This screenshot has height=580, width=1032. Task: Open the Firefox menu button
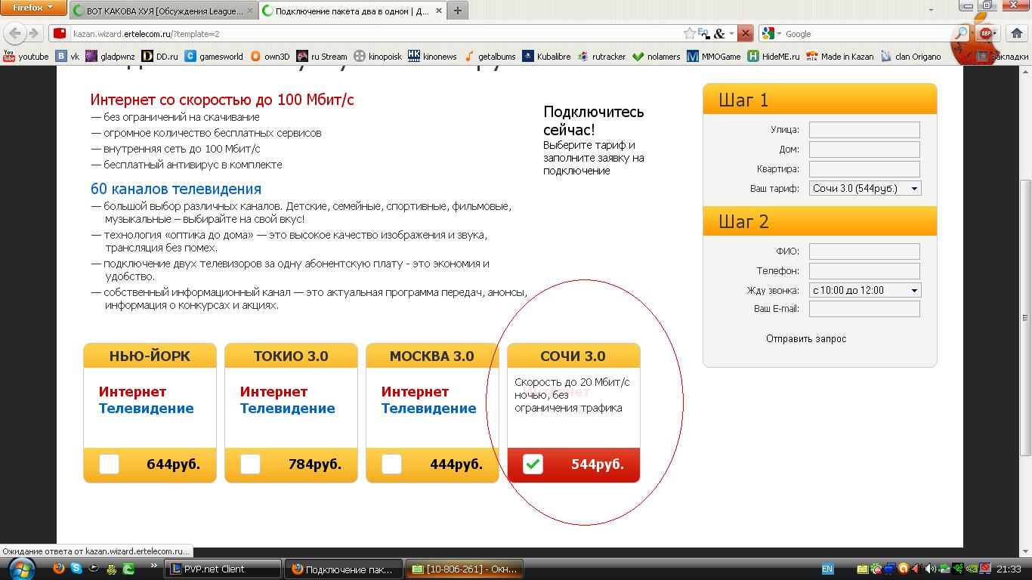[33, 8]
